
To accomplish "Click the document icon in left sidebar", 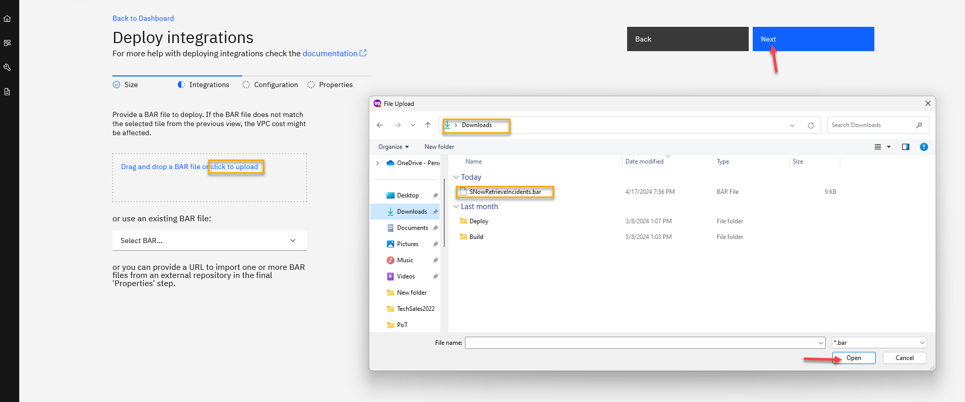I will click(7, 92).
